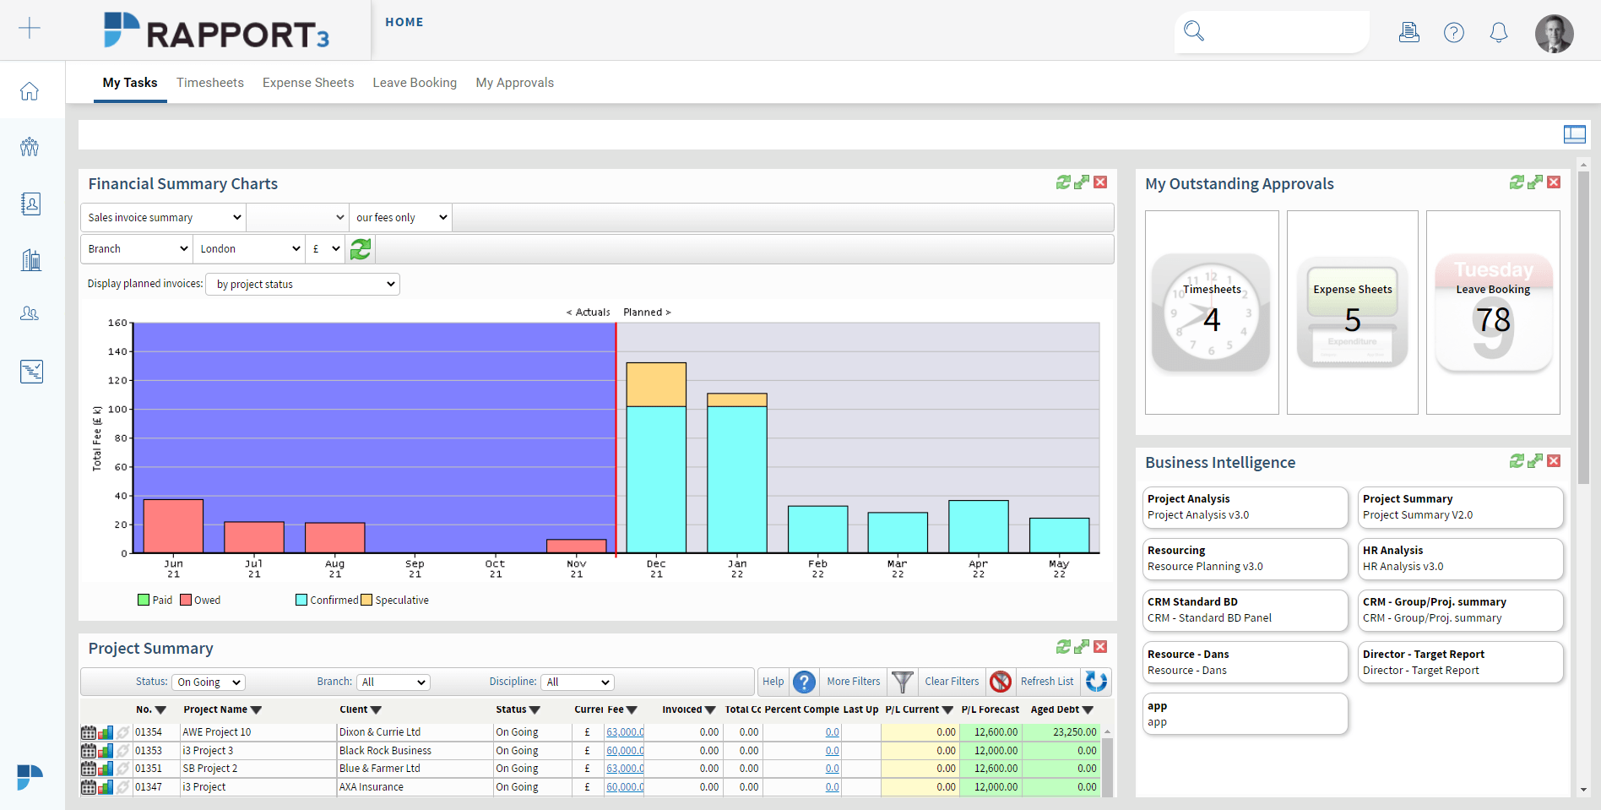The width and height of the screenshot is (1601, 810).
Task: Expand the Business Intelligence widget with diagonal arrows
Action: tap(1534, 461)
